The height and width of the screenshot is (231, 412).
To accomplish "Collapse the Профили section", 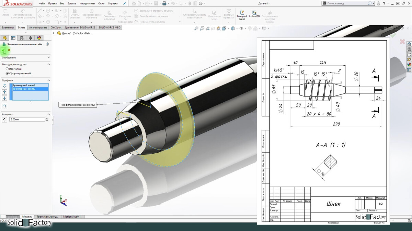I will 48,80.
